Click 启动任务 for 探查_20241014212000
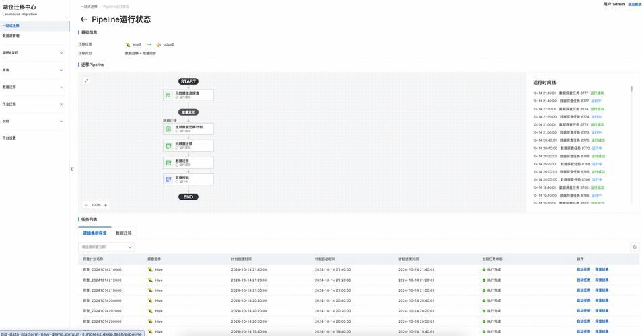The height and width of the screenshot is (336, 642). click(583, 280)
